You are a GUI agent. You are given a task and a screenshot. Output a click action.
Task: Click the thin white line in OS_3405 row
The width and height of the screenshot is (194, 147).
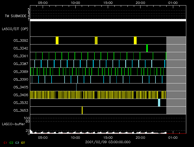tap(76, 87)
